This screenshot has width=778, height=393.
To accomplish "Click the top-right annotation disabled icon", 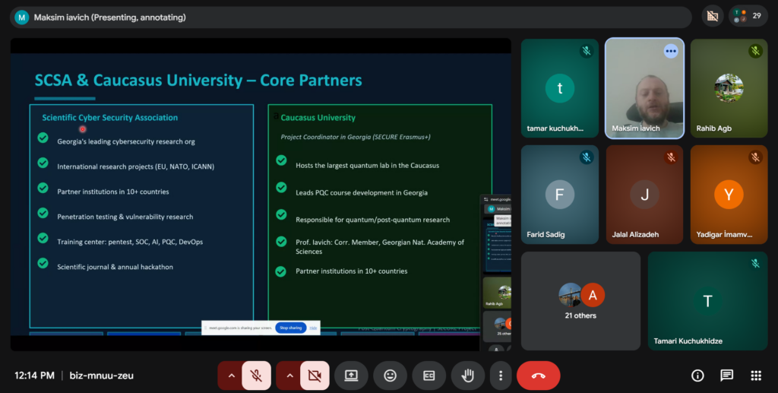I will (713, 16).
